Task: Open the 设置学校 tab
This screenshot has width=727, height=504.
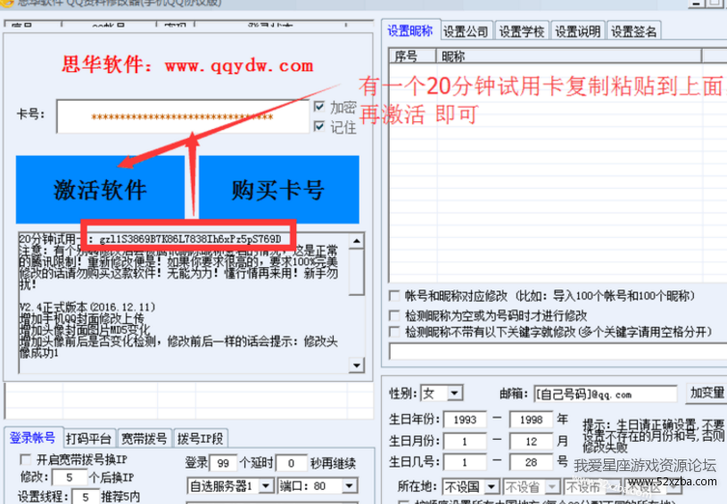Action: pos(521,31)
